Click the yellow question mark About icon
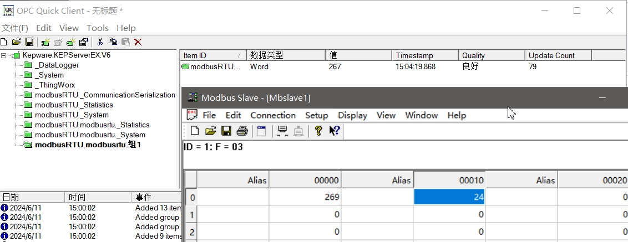The image size is (628, 242). tap(318, 131)
